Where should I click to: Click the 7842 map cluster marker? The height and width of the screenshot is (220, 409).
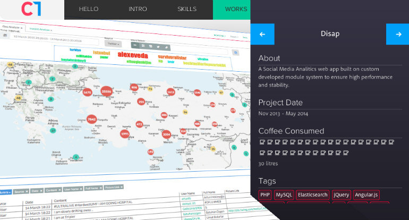pyautogui.click(x=91, y=120)
